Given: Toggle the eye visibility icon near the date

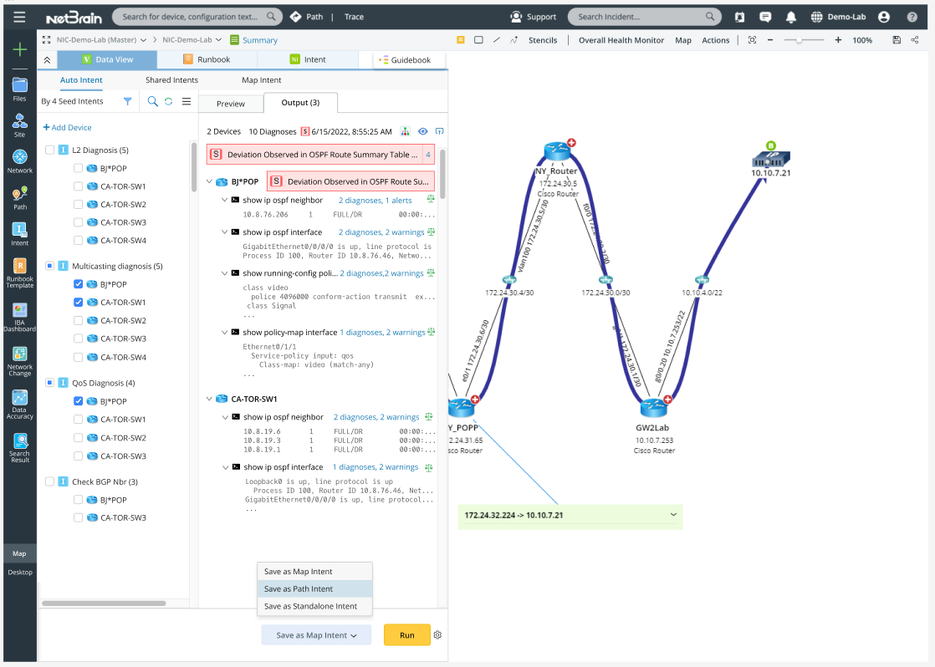Looking at the screenshot, I should (423, 131).
